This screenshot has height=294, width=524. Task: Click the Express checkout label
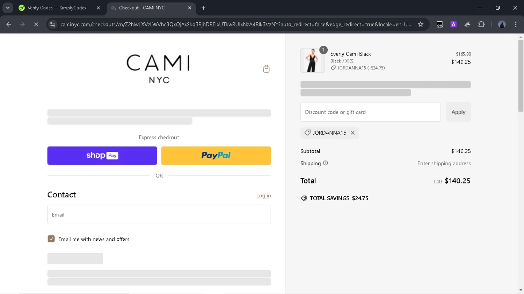pyautogui.click(x=159, y=137)
